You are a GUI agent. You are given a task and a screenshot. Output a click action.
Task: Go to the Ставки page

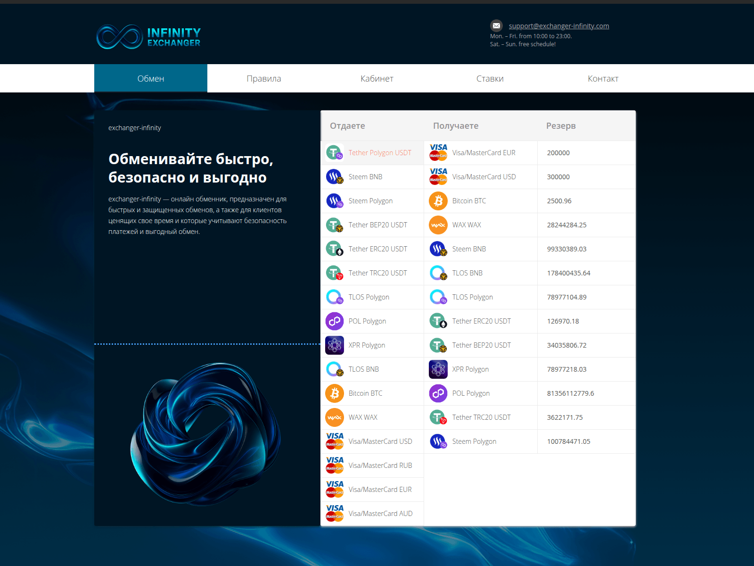490,78
